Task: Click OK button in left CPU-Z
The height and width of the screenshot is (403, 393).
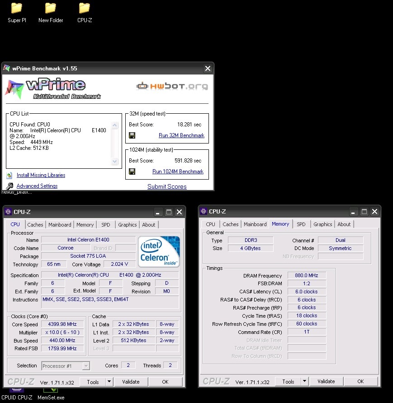Action: [166, 382]
